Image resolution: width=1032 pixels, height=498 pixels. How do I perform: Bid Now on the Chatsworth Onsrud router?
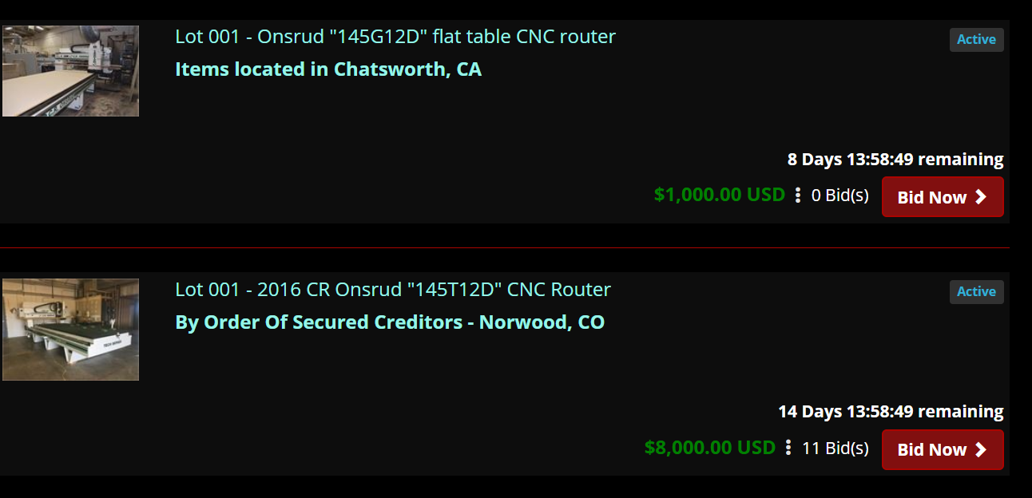(943, 197)
